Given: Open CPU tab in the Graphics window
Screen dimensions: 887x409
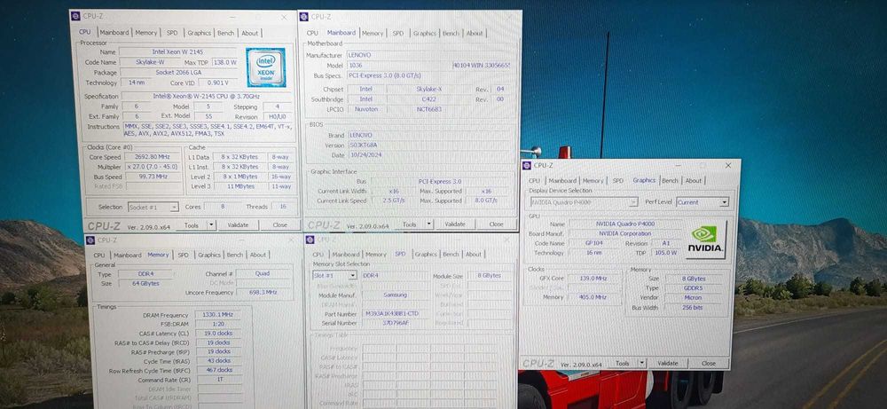Looking at the screenshot, I should tap(535, 180).
